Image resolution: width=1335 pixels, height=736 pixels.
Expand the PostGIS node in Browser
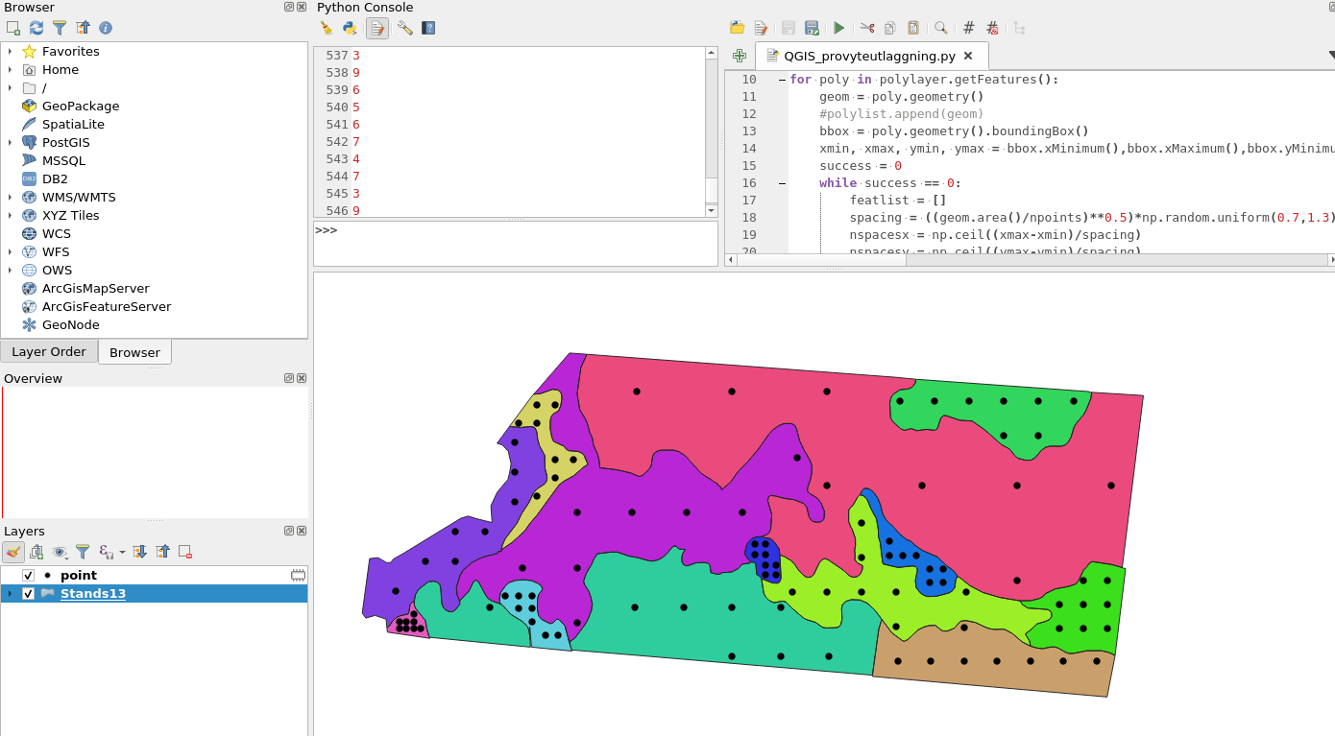point(10,143)
